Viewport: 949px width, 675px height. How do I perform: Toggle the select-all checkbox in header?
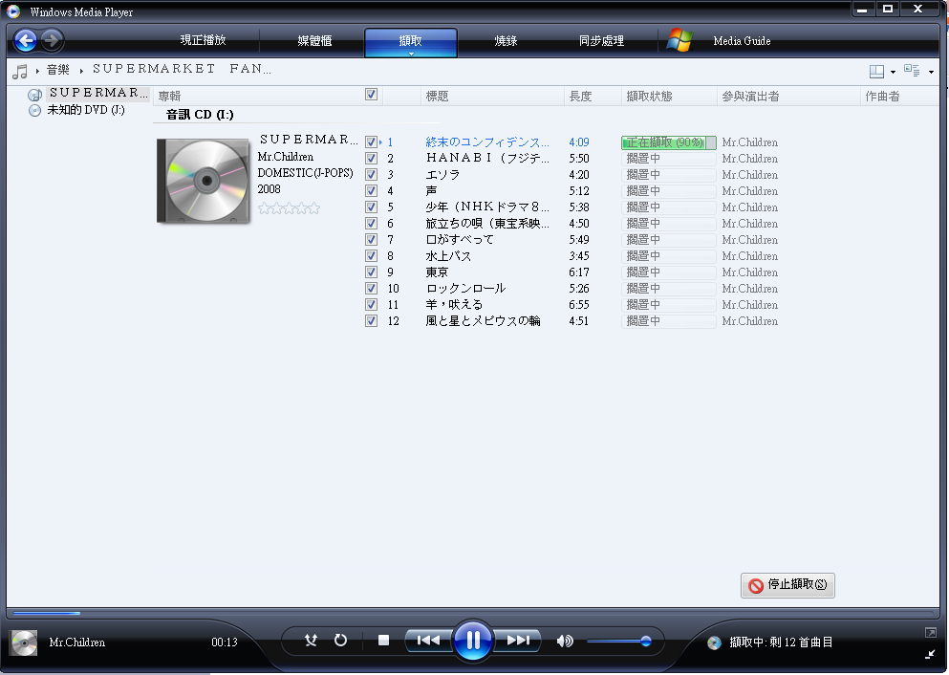coord(371,95)
